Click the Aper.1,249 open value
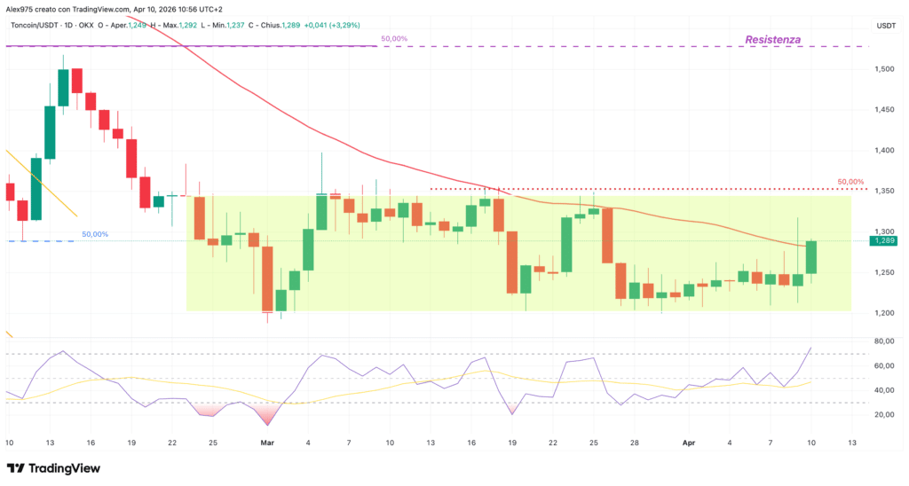The height and width of the screenshot is (486, 909). click(x=128, y=26)
